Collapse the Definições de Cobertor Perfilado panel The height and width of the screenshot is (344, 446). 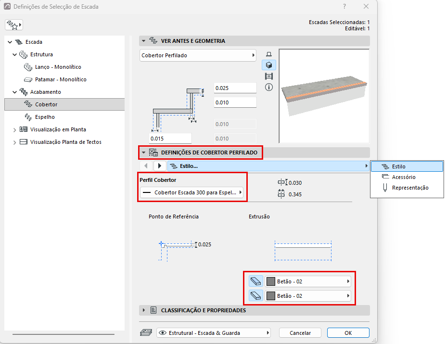click(x=144, y=153)
